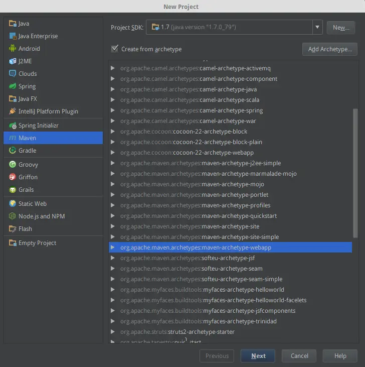Uncheck Create from archetype checkbox
This screenshot has height=367, width=365.
(x=115, y=49)
